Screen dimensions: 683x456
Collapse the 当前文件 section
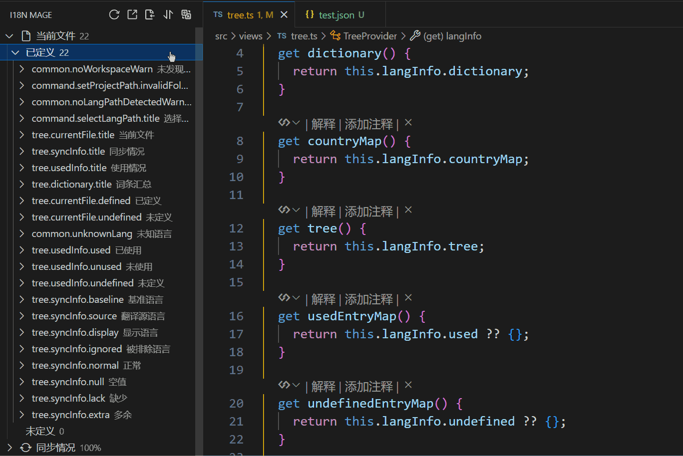9,36
